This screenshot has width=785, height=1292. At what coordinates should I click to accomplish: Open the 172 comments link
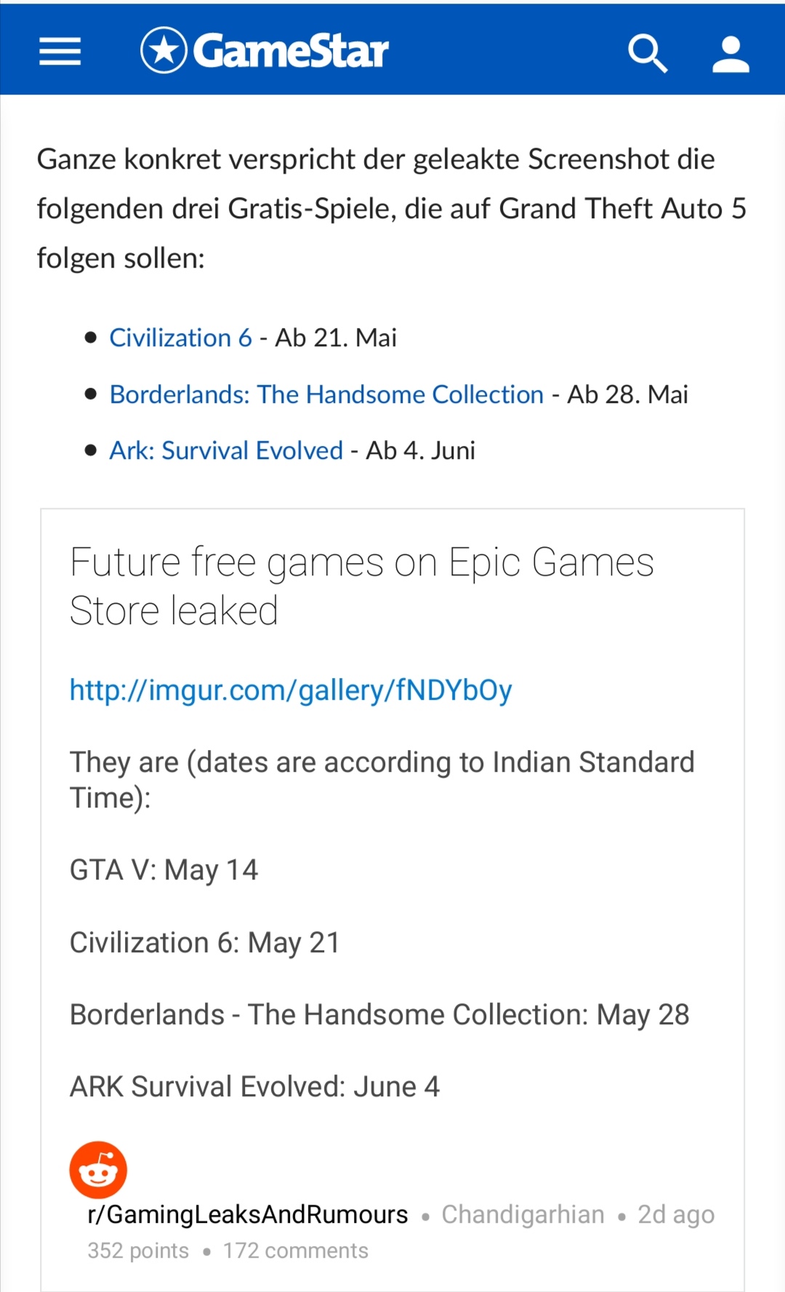coord(295,1251)
